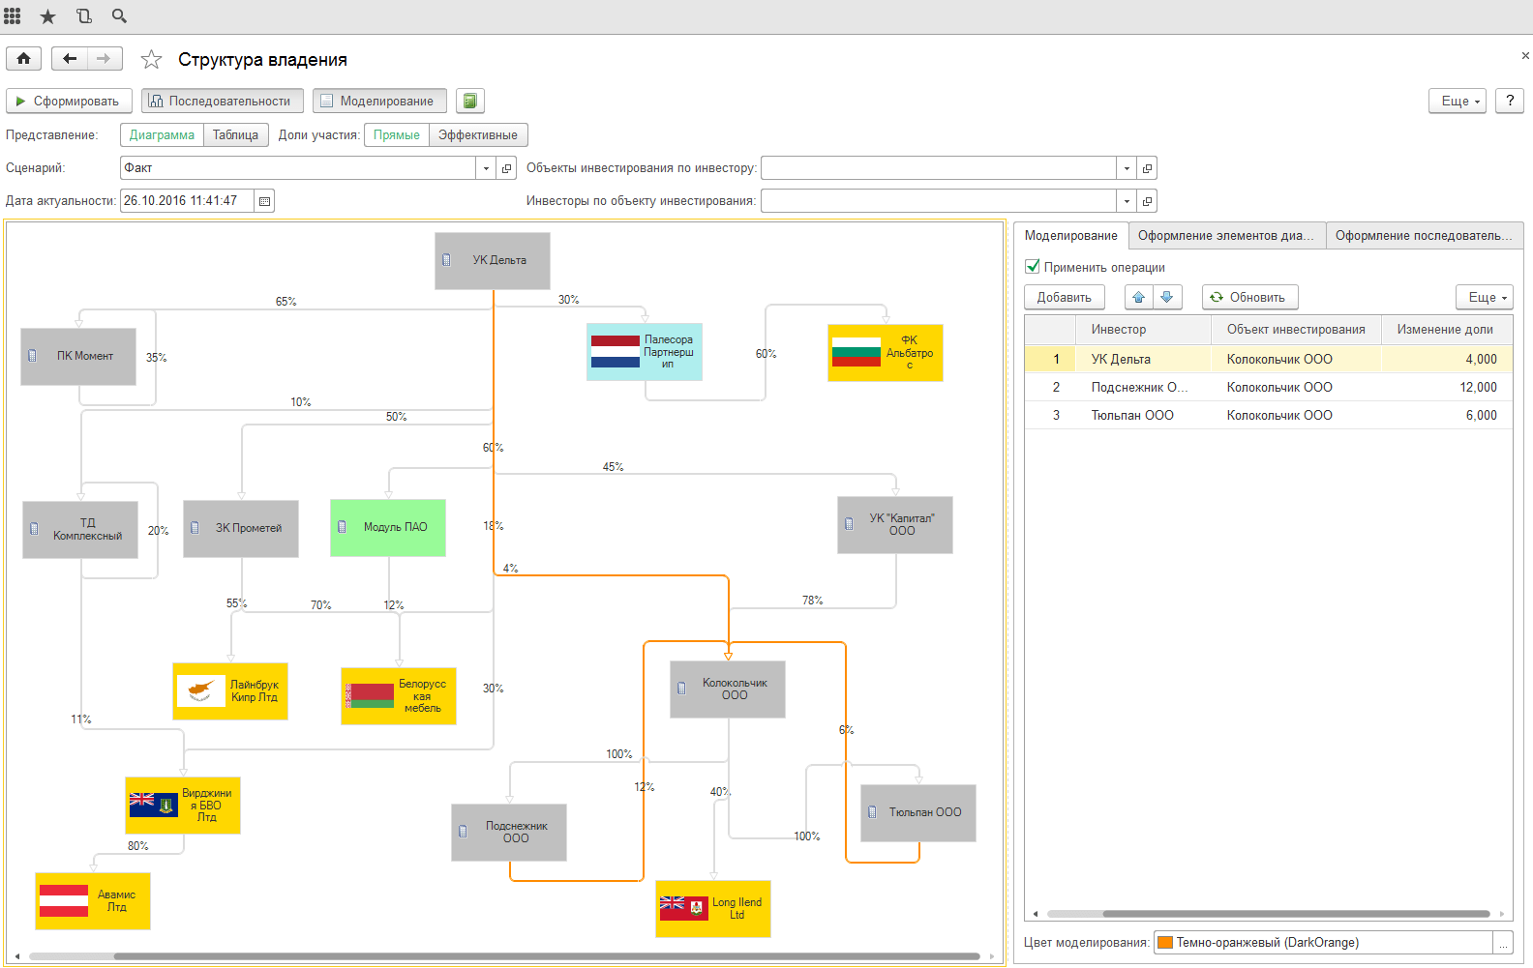
Task: Click the search magnifier icon
Action: coord(119,16)
